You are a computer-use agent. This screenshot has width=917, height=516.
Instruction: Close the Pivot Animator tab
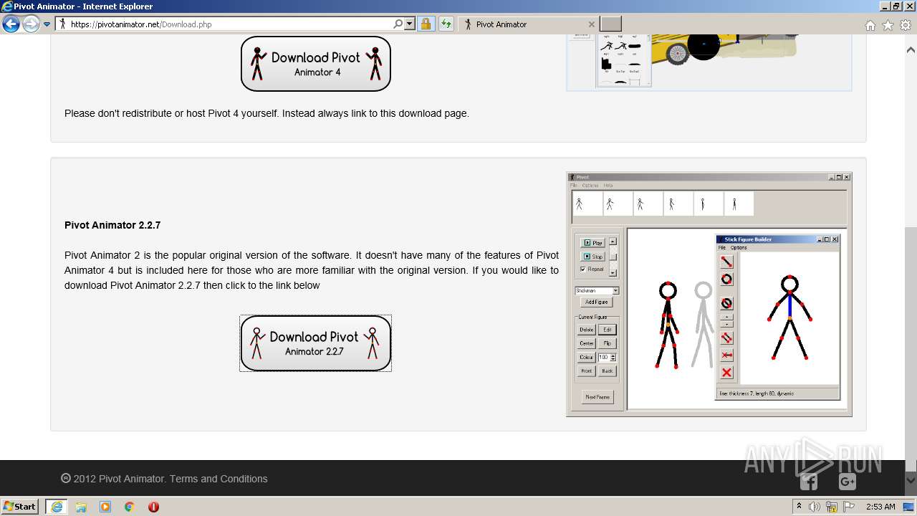coord(592,24)
